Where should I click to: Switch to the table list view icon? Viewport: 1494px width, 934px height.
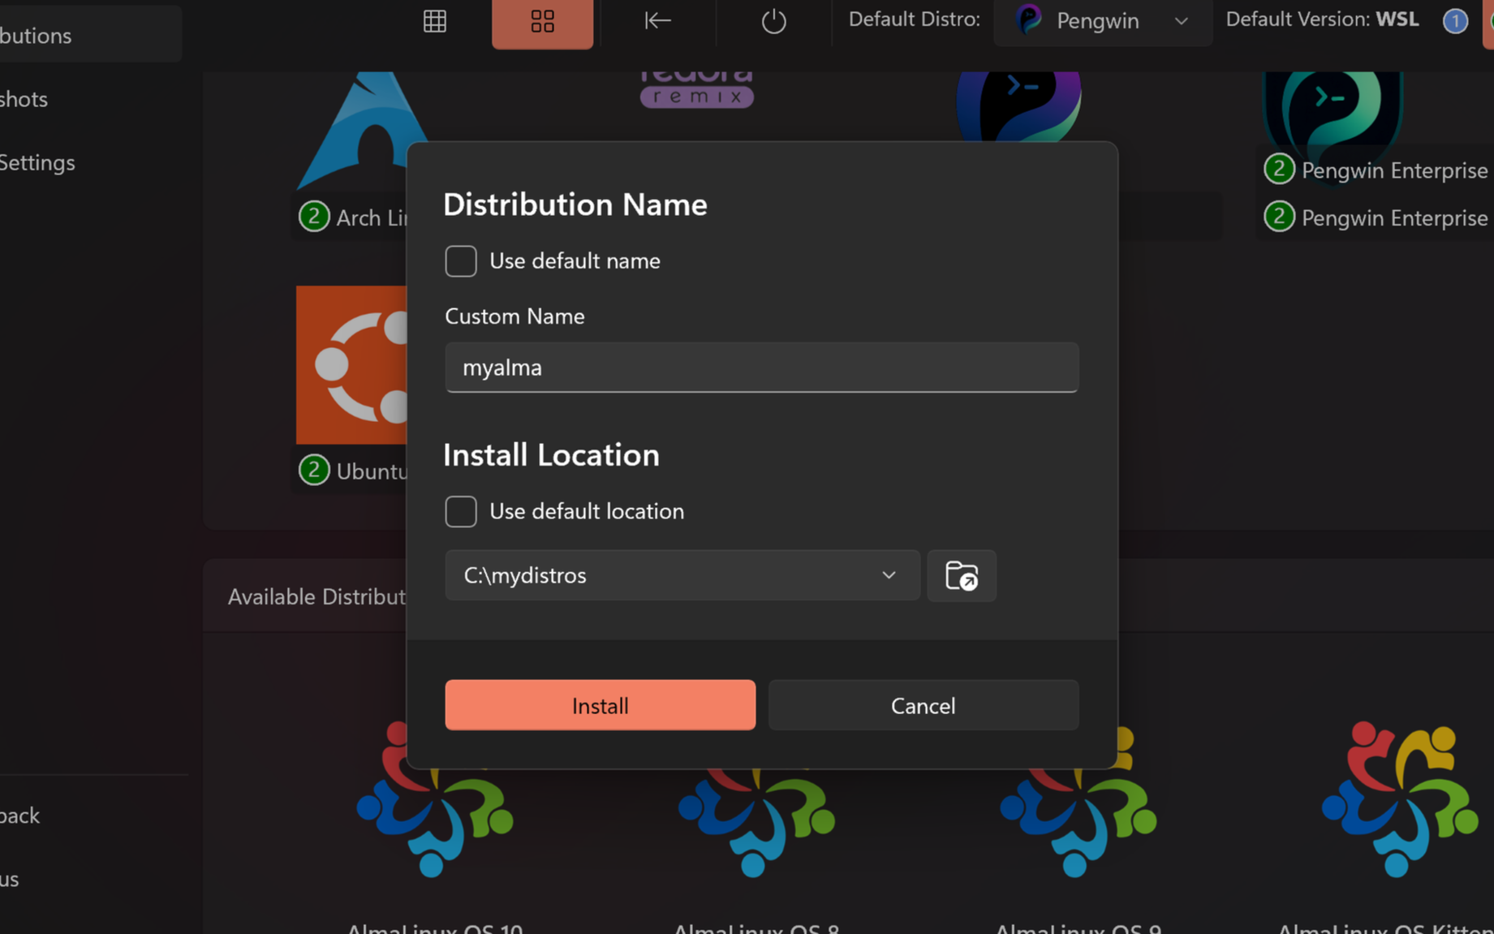[x=435, y=21]
